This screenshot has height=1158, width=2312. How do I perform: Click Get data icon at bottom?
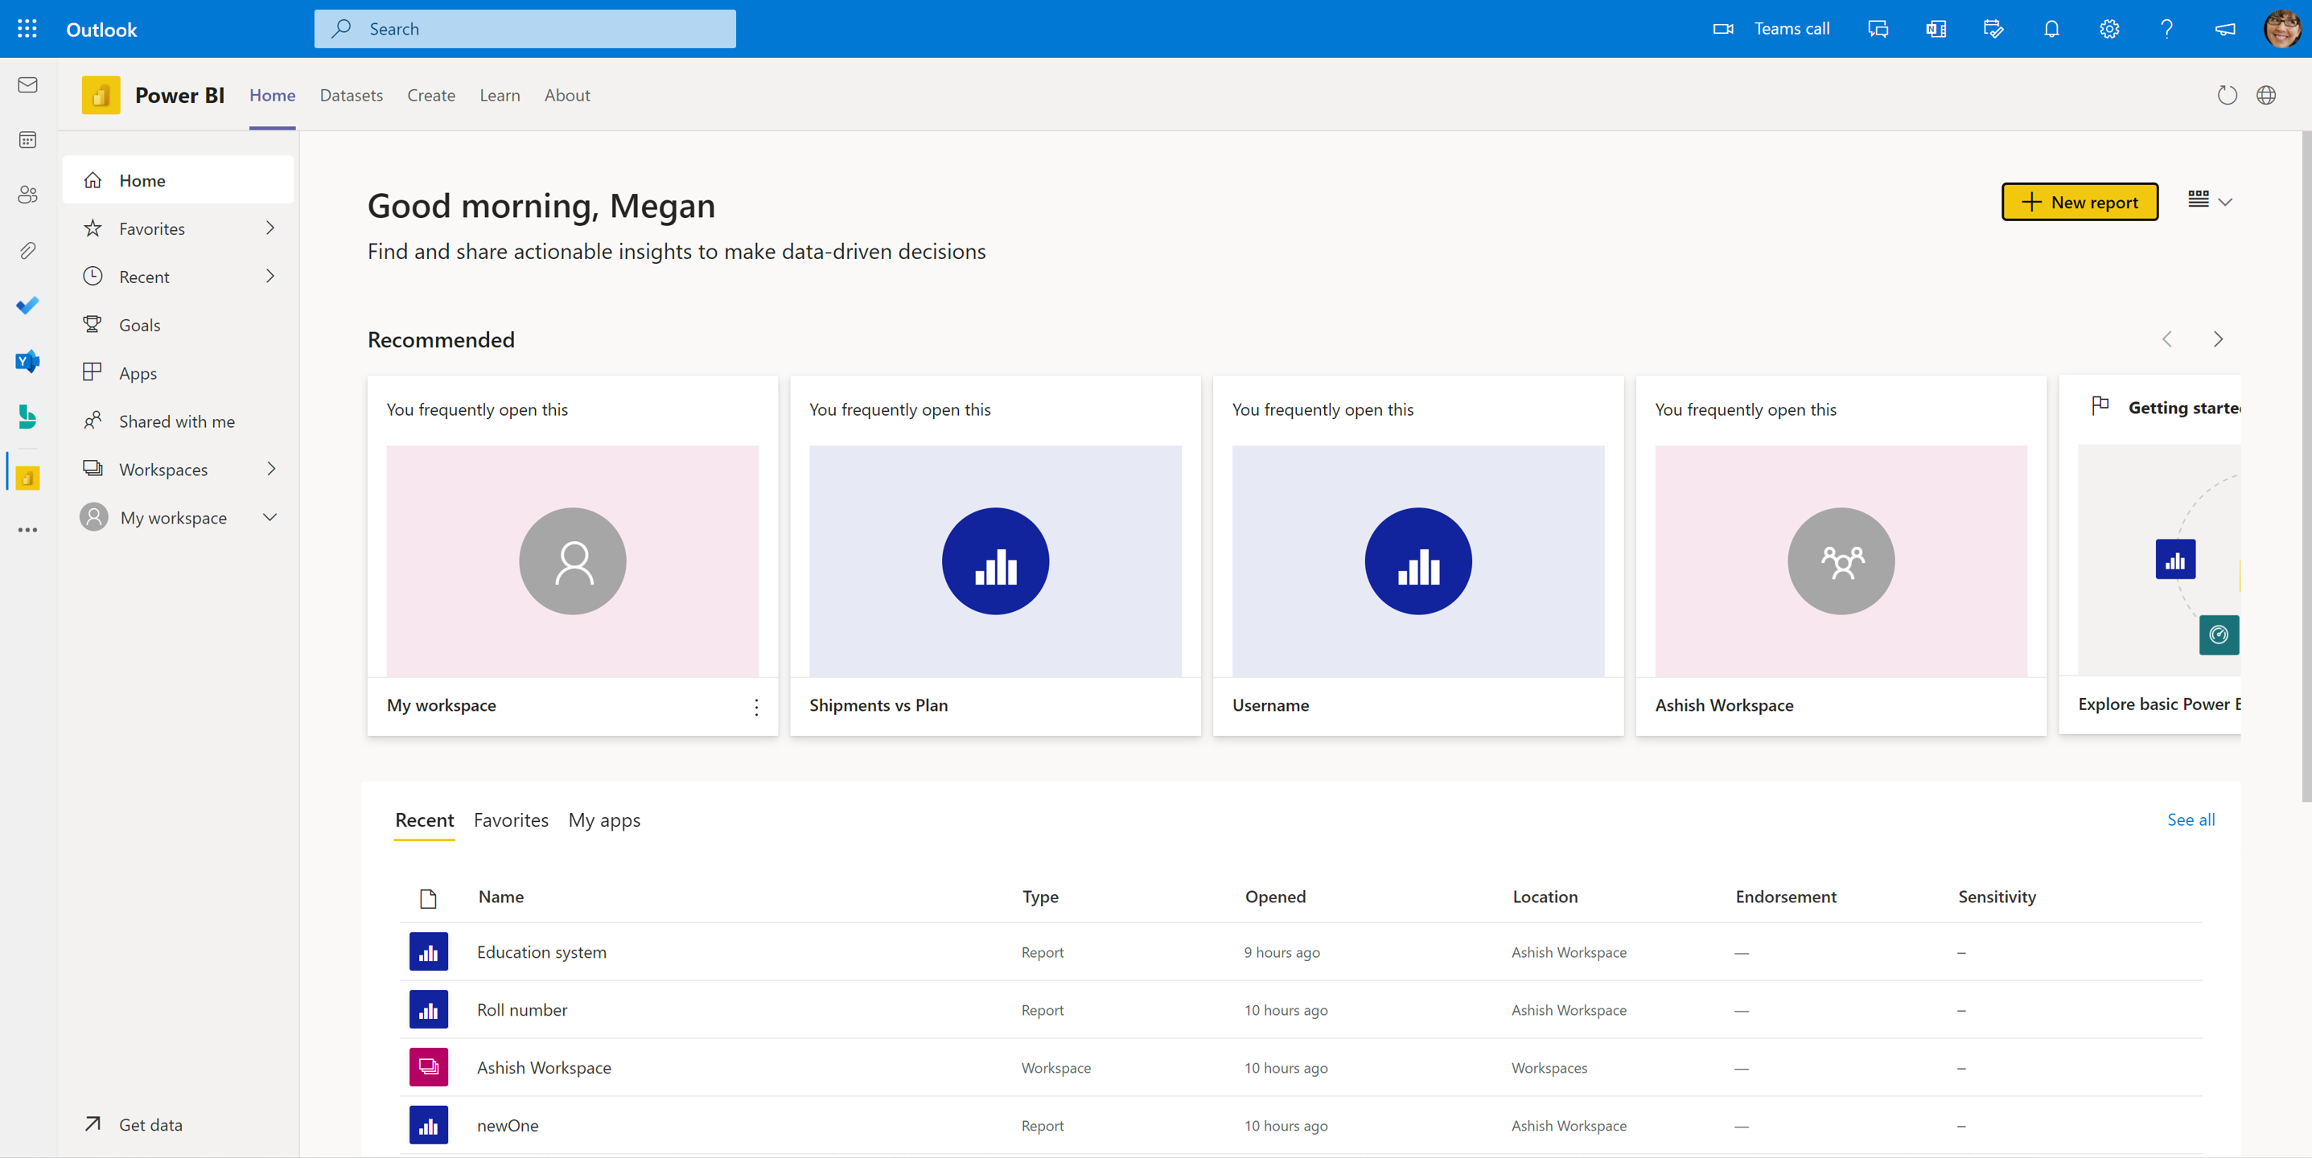[x=93, y=1126]
